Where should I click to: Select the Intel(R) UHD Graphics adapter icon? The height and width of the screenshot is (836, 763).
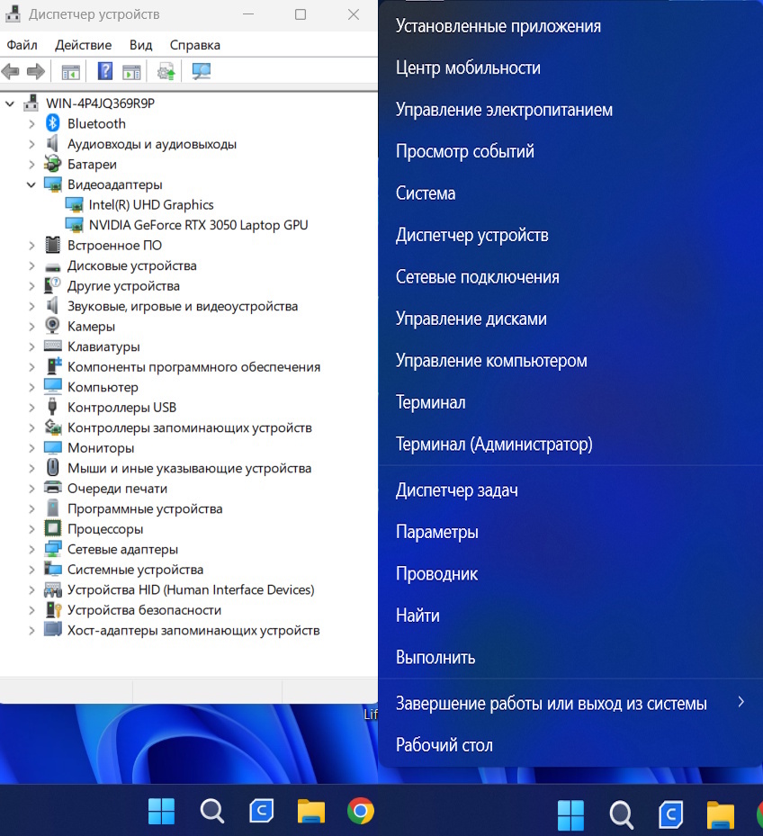point(74,205)
